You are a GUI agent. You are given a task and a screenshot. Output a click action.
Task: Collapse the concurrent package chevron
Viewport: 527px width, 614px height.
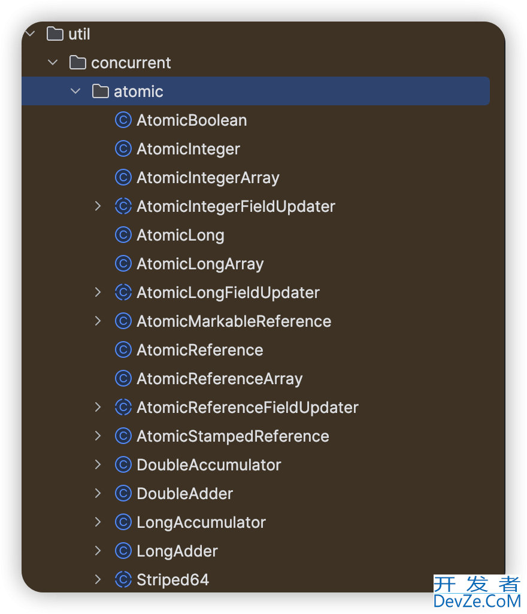click(53, 63)
